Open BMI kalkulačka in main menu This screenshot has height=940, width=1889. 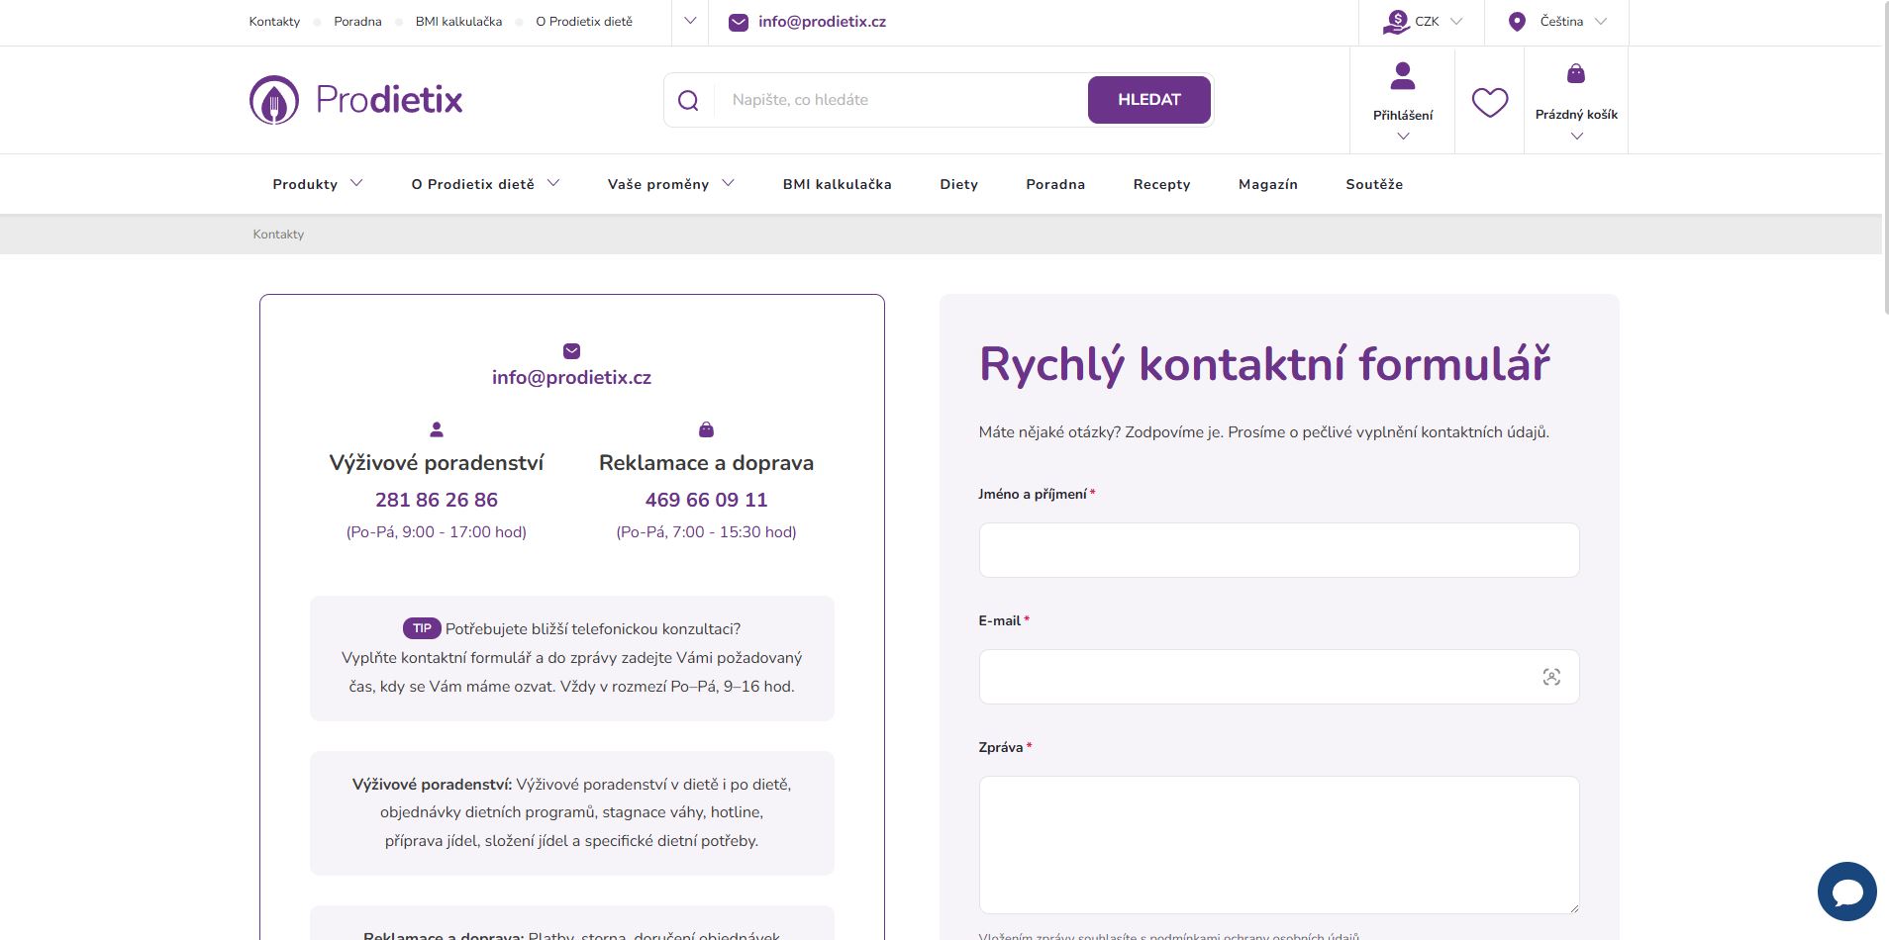click(837, 184)
